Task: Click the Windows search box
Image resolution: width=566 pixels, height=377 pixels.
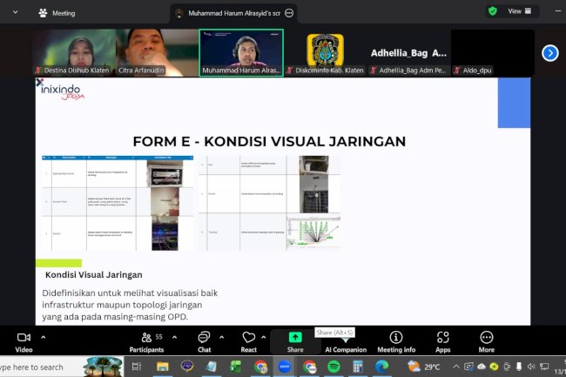Action: (61, 367)
